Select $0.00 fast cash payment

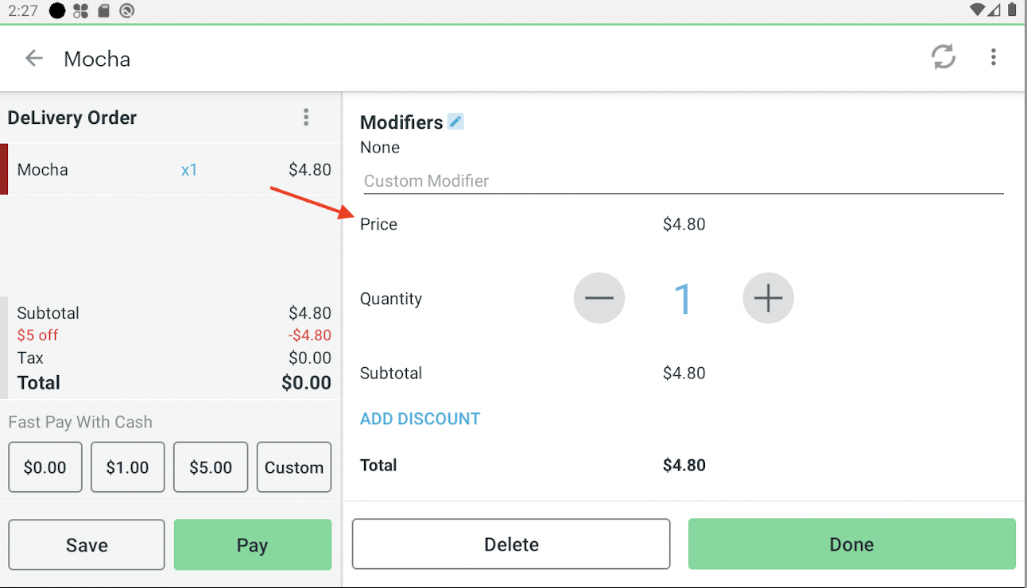point(45,467)
